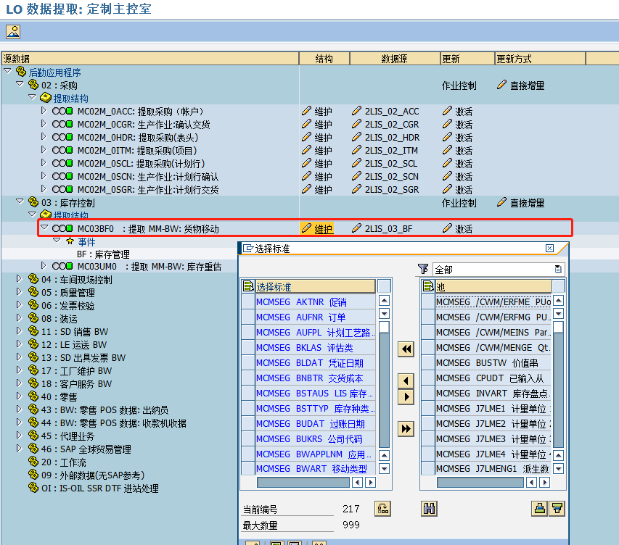The image size is (619, 545).
Task: Click scroll-right arrow under 池 list
Action: pos(544,482)
